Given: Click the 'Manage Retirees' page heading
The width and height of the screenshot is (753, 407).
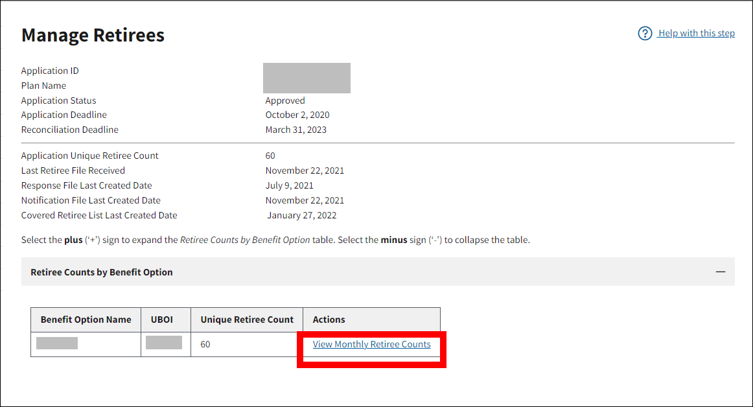Looking at the screenshot, I should 93,35.
